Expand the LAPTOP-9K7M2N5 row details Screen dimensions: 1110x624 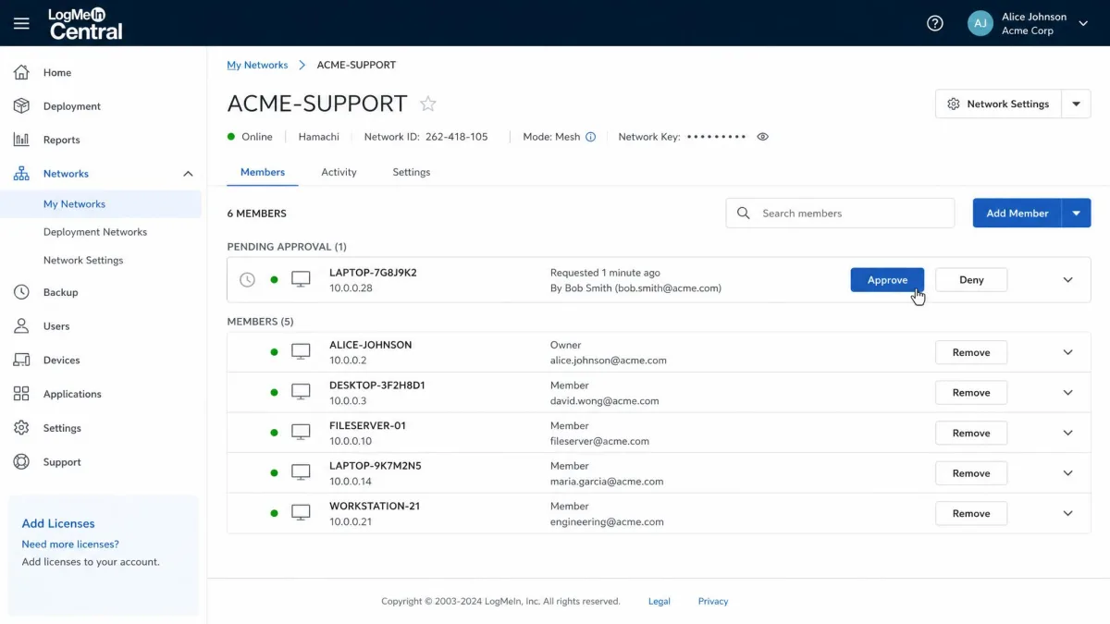(1068, 473)
